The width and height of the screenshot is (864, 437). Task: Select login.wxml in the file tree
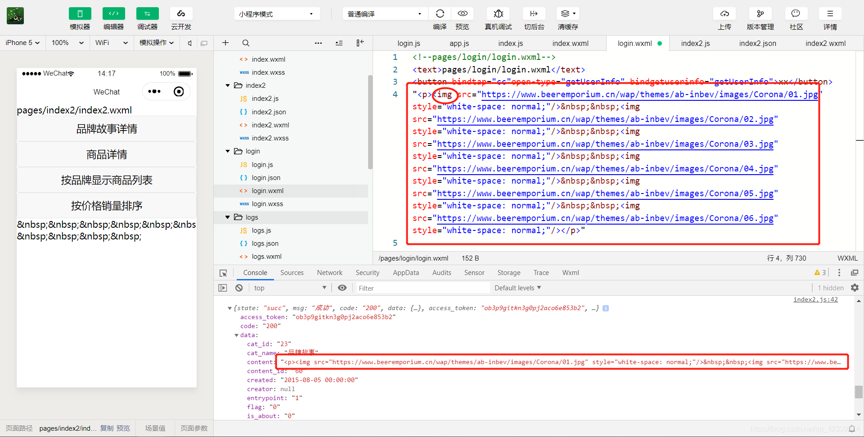267,191
